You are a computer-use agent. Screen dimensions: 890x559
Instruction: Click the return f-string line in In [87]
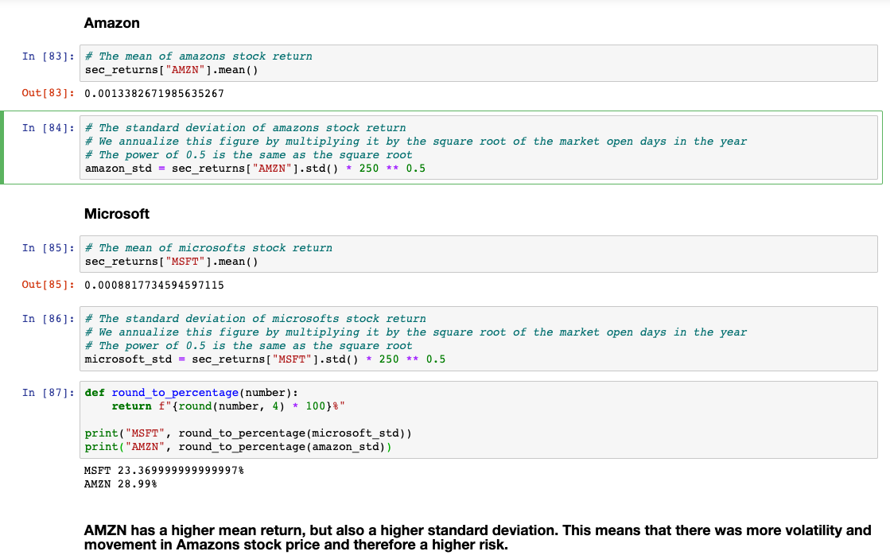point(228,406)
